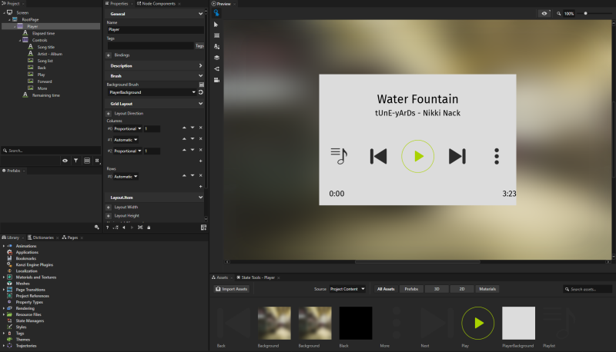
Task: Toggle the eye icon in Project panel toolbar
Action: tap(65, 161)
